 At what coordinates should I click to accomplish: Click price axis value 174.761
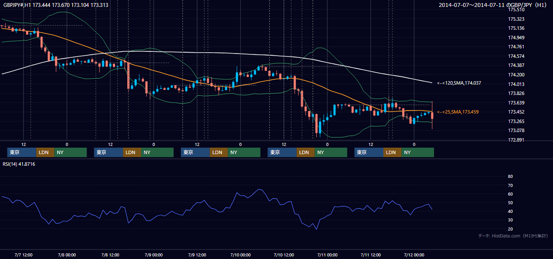pos(516,47)
